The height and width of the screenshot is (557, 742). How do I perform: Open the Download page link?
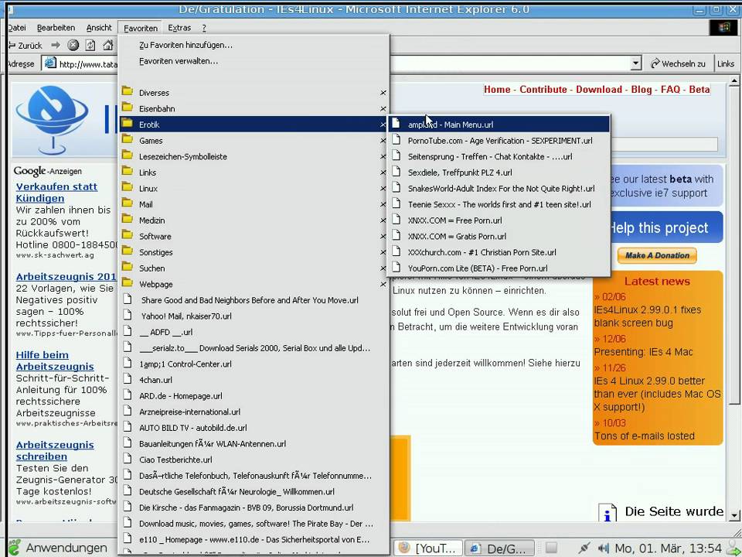598,90
